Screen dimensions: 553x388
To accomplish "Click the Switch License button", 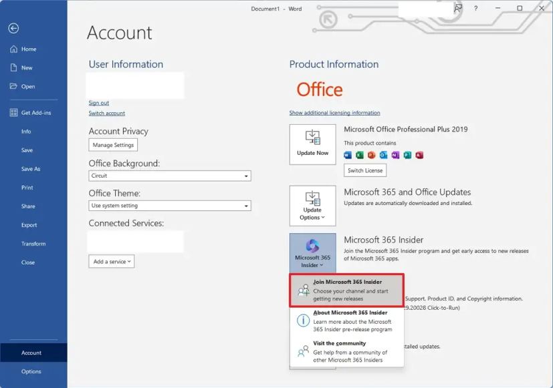I will click(365, 170).
